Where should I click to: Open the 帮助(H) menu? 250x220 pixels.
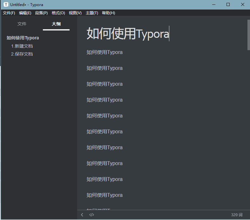click(108, 13)
